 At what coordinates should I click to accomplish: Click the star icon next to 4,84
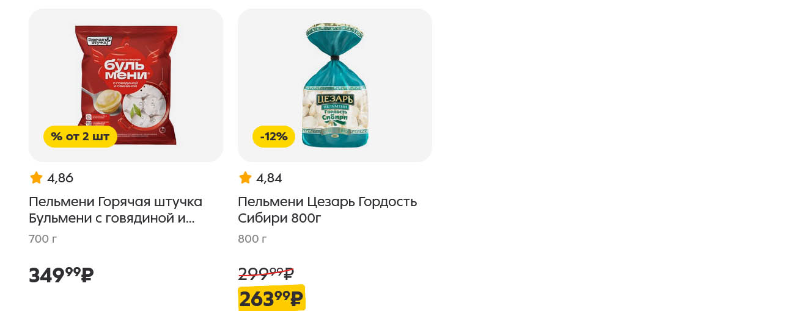point(245,178)
